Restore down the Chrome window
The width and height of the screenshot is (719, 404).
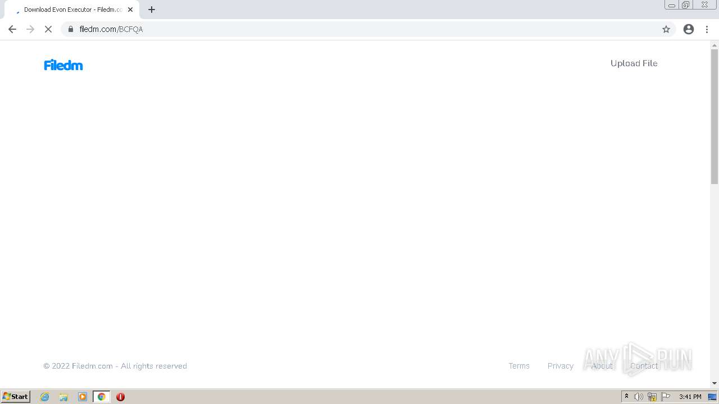tap(685, 5)
